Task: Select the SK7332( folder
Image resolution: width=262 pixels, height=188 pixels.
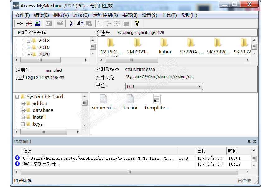Action: tap(218, 46)
